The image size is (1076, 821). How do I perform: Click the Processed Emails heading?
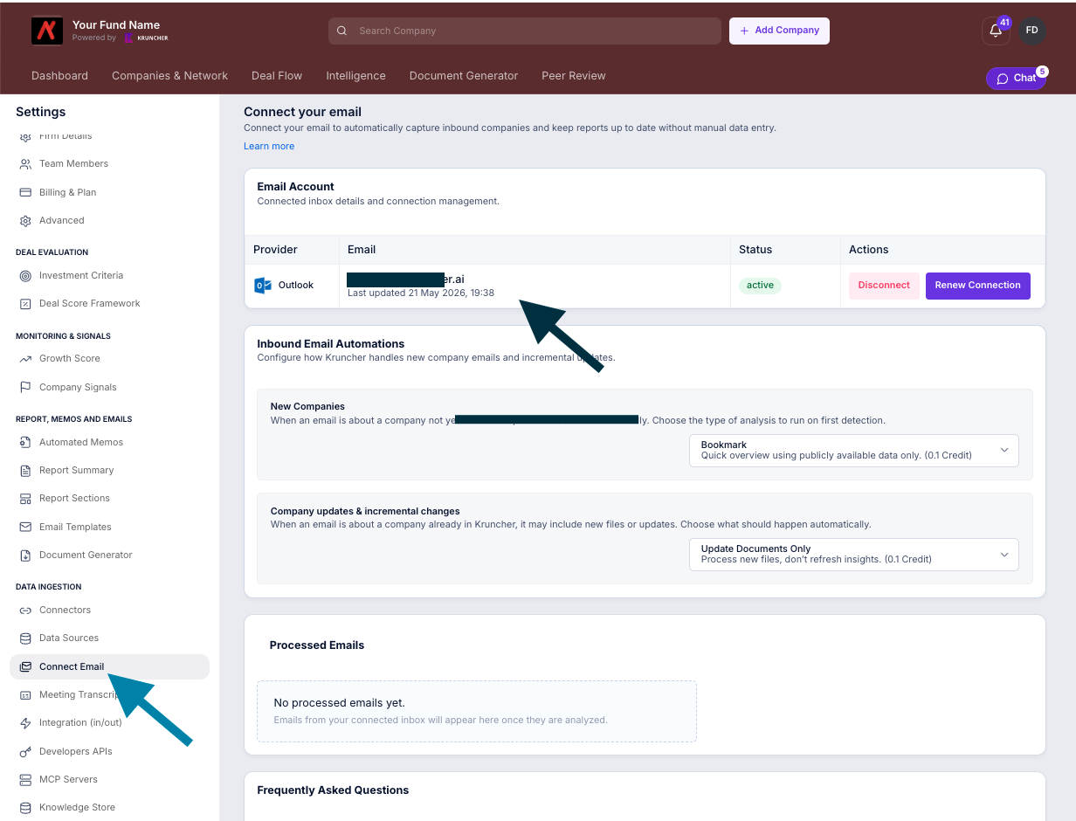tap(317, 645)
